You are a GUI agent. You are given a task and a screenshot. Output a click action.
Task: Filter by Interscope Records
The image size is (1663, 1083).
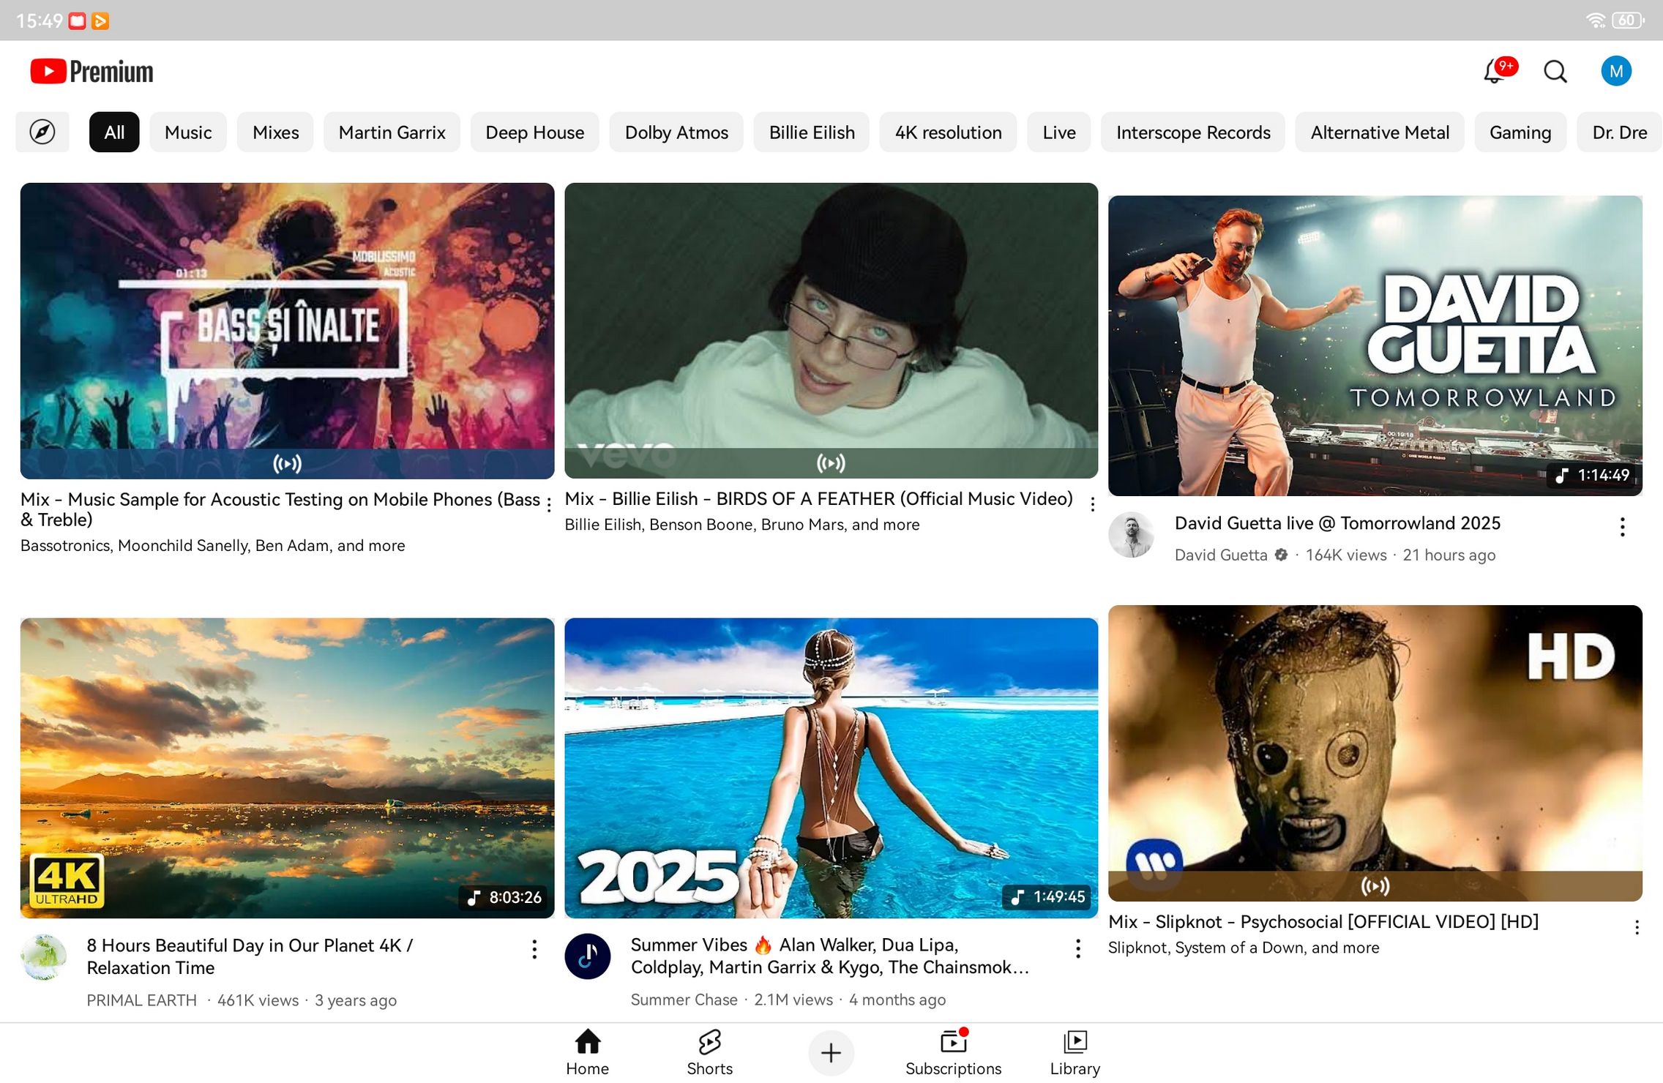coord(1193,132)
